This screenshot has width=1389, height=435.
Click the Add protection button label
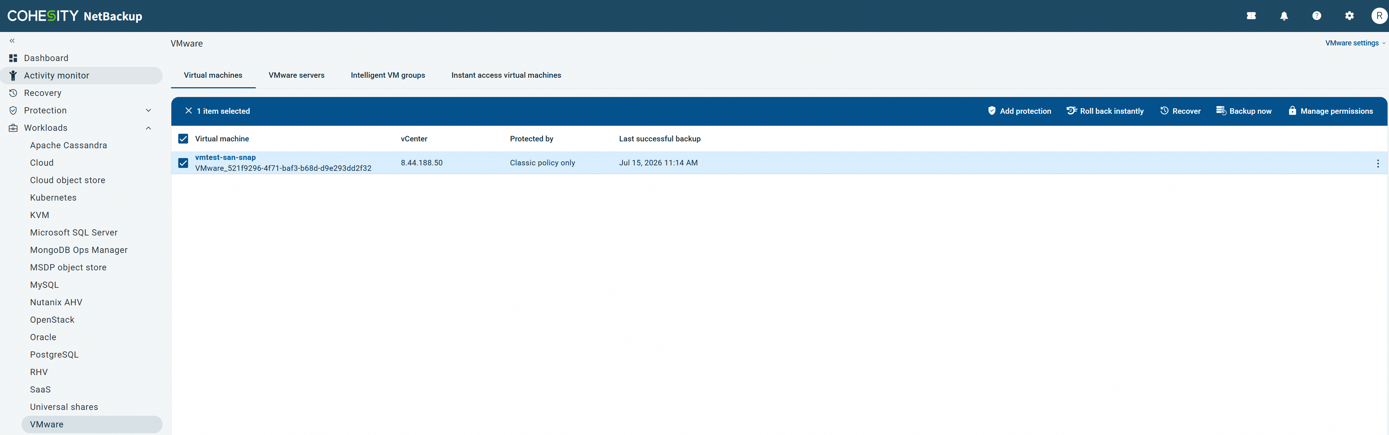coord(1026,111)
